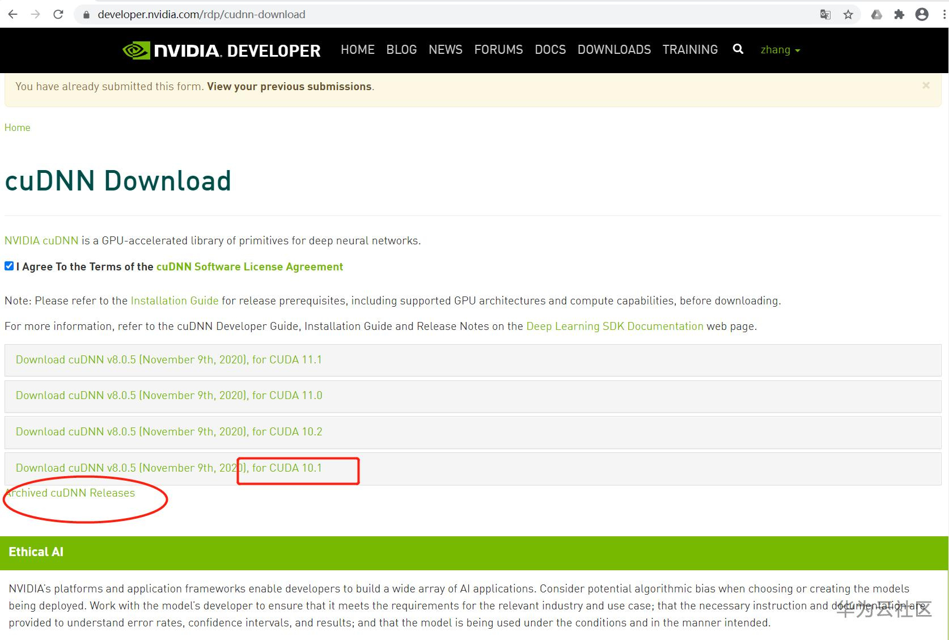Uncheck the license agreement checkbox
949x640 pixels.
tap(9, 266)
